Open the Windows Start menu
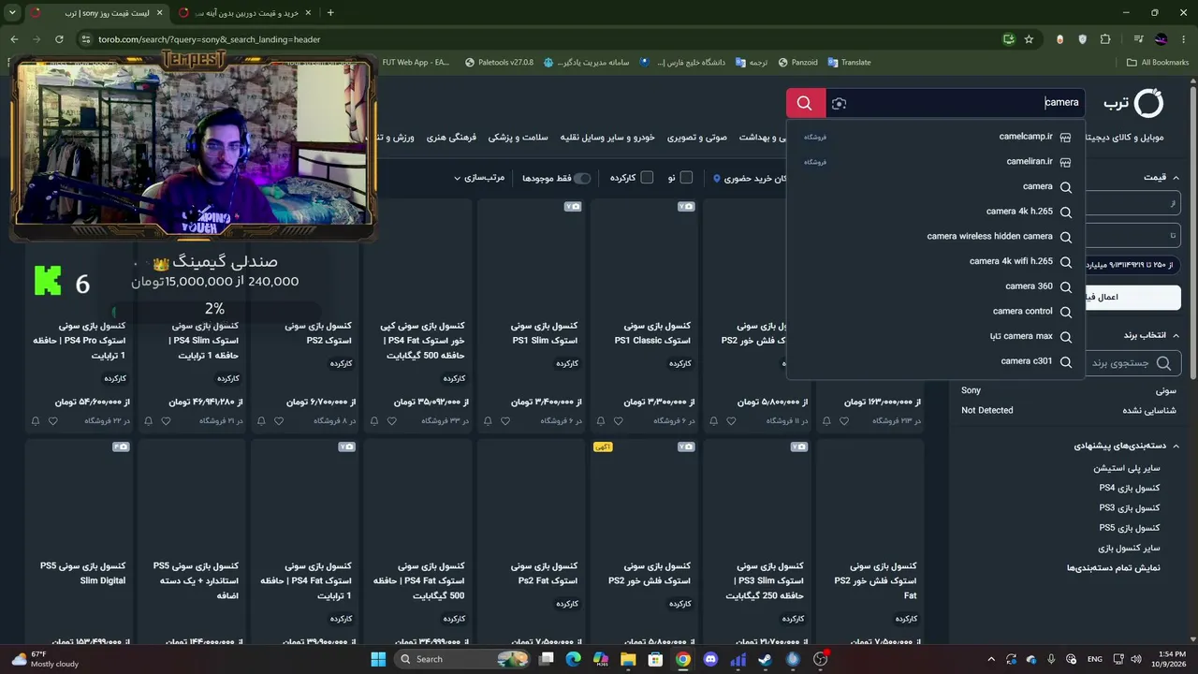Viewport: 1198px width, 674px height. click(378, 659)
